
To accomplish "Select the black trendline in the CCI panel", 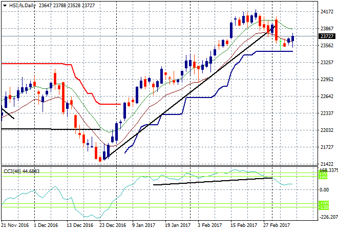I will click(x=213, y=181).
